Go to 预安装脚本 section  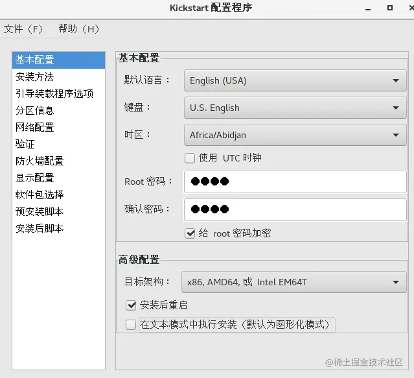point(58,211)
